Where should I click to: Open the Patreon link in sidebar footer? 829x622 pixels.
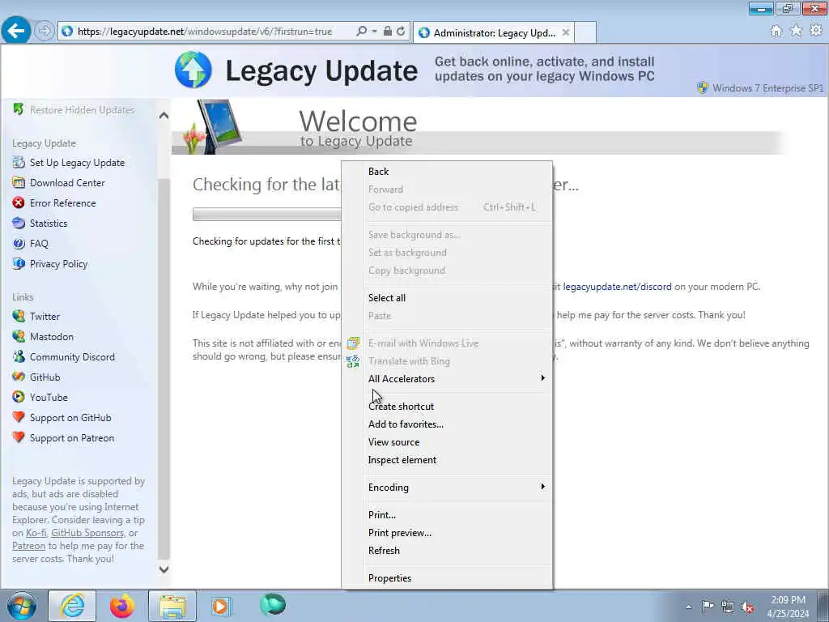[28, 546]
